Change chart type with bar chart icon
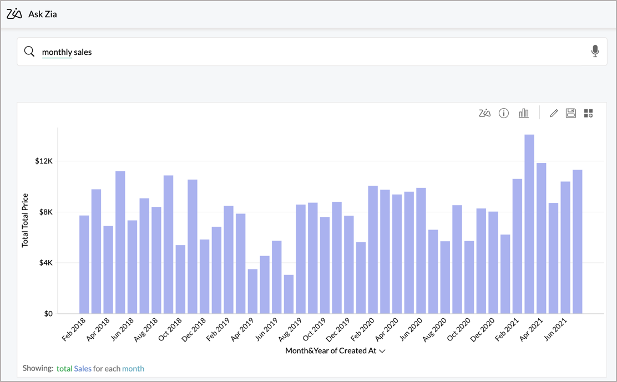This screenshot has height=382, width=617. [x=523, y=113]
